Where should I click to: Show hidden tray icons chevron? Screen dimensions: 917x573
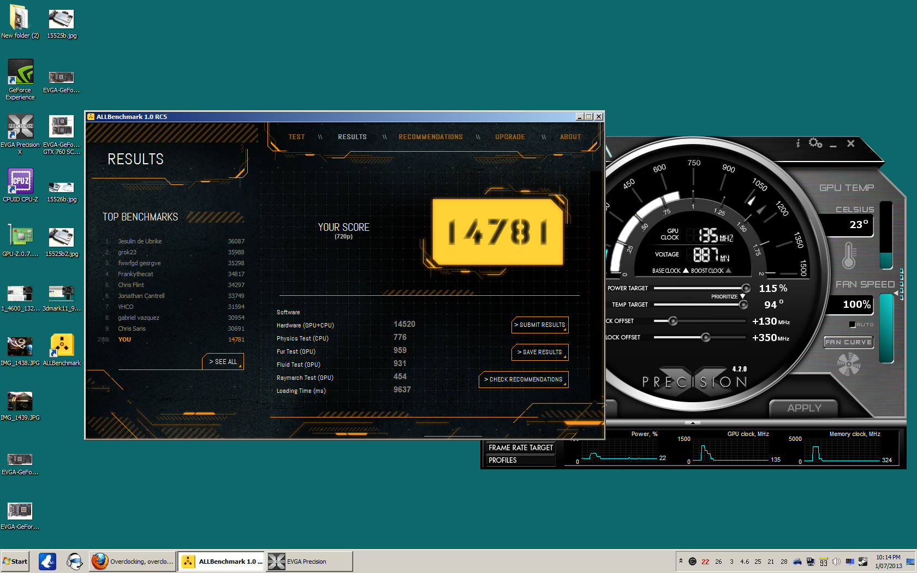(x=681, y=560)
